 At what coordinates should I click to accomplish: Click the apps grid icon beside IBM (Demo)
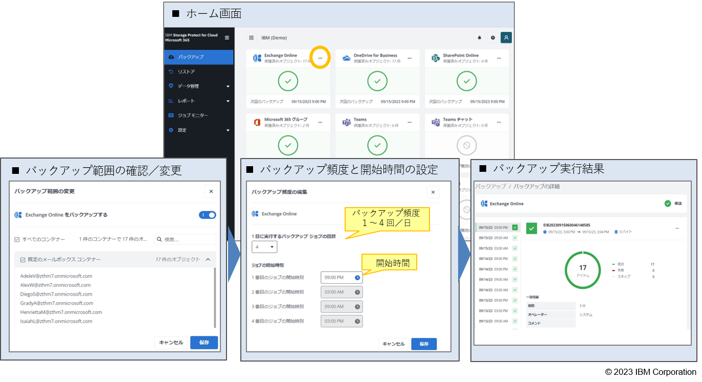click(x=252, y=37)
